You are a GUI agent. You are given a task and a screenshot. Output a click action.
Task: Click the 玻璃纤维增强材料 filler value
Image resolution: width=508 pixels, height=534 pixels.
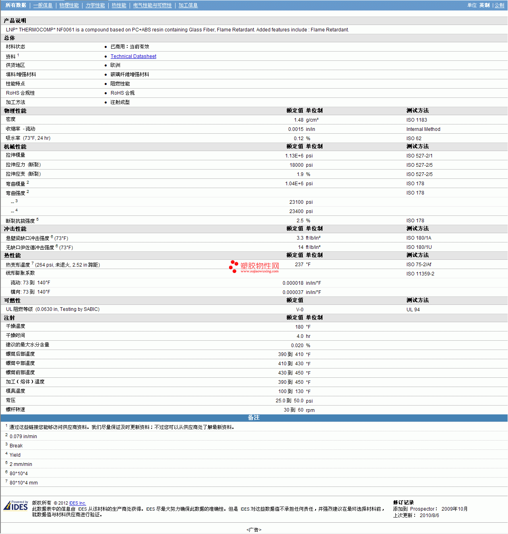tap(130, 75)
